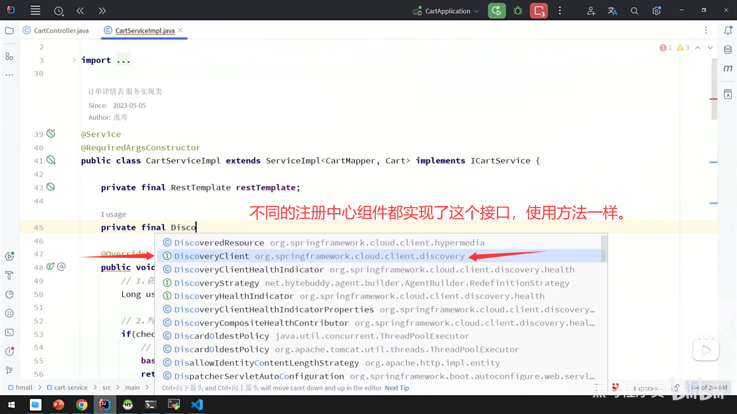The height and width of the screenshot is (414, 737).
Task: Open Search Everywhere magnifier icon
Action: tap(634, 10)
